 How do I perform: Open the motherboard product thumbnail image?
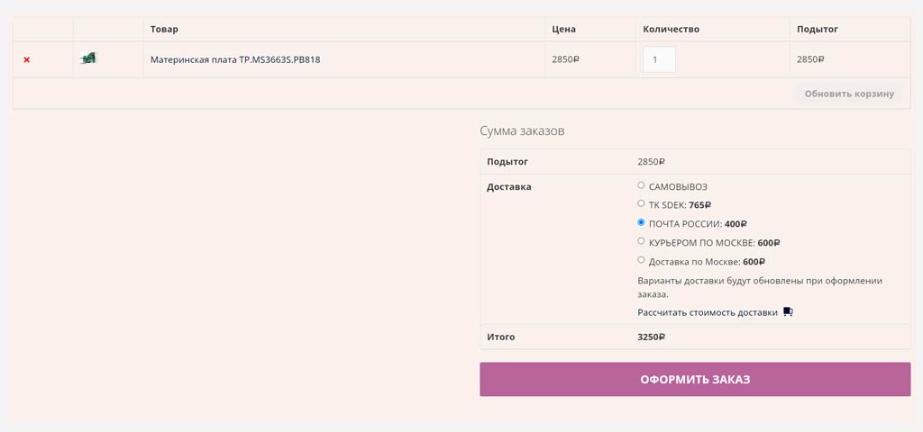tap(88, 58)
